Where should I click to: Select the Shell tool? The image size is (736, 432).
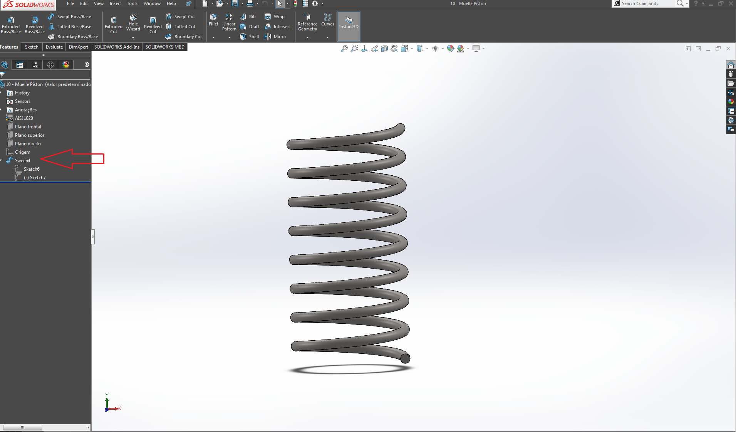pos(250,37)
